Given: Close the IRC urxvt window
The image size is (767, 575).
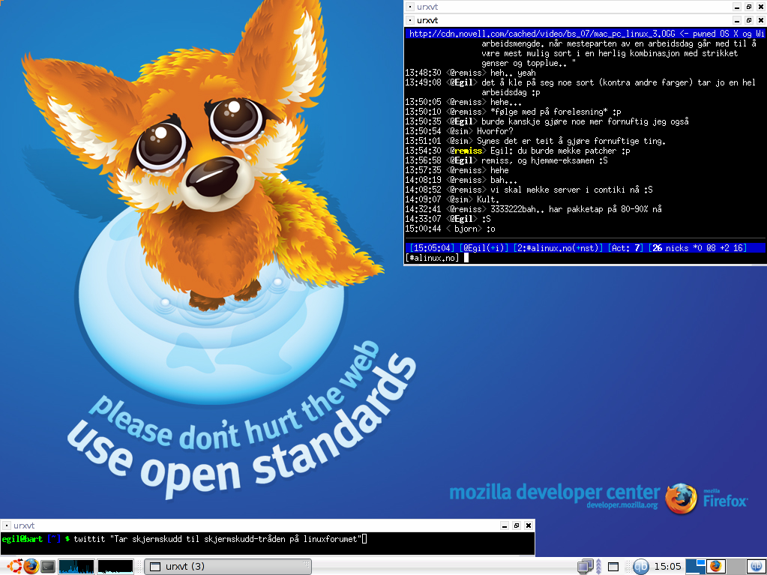Looking at the screenshot, I should coord(761,20).
